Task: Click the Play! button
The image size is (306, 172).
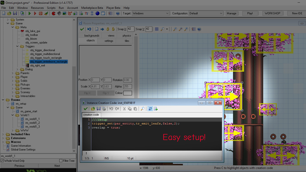Action: click(250, 13)
